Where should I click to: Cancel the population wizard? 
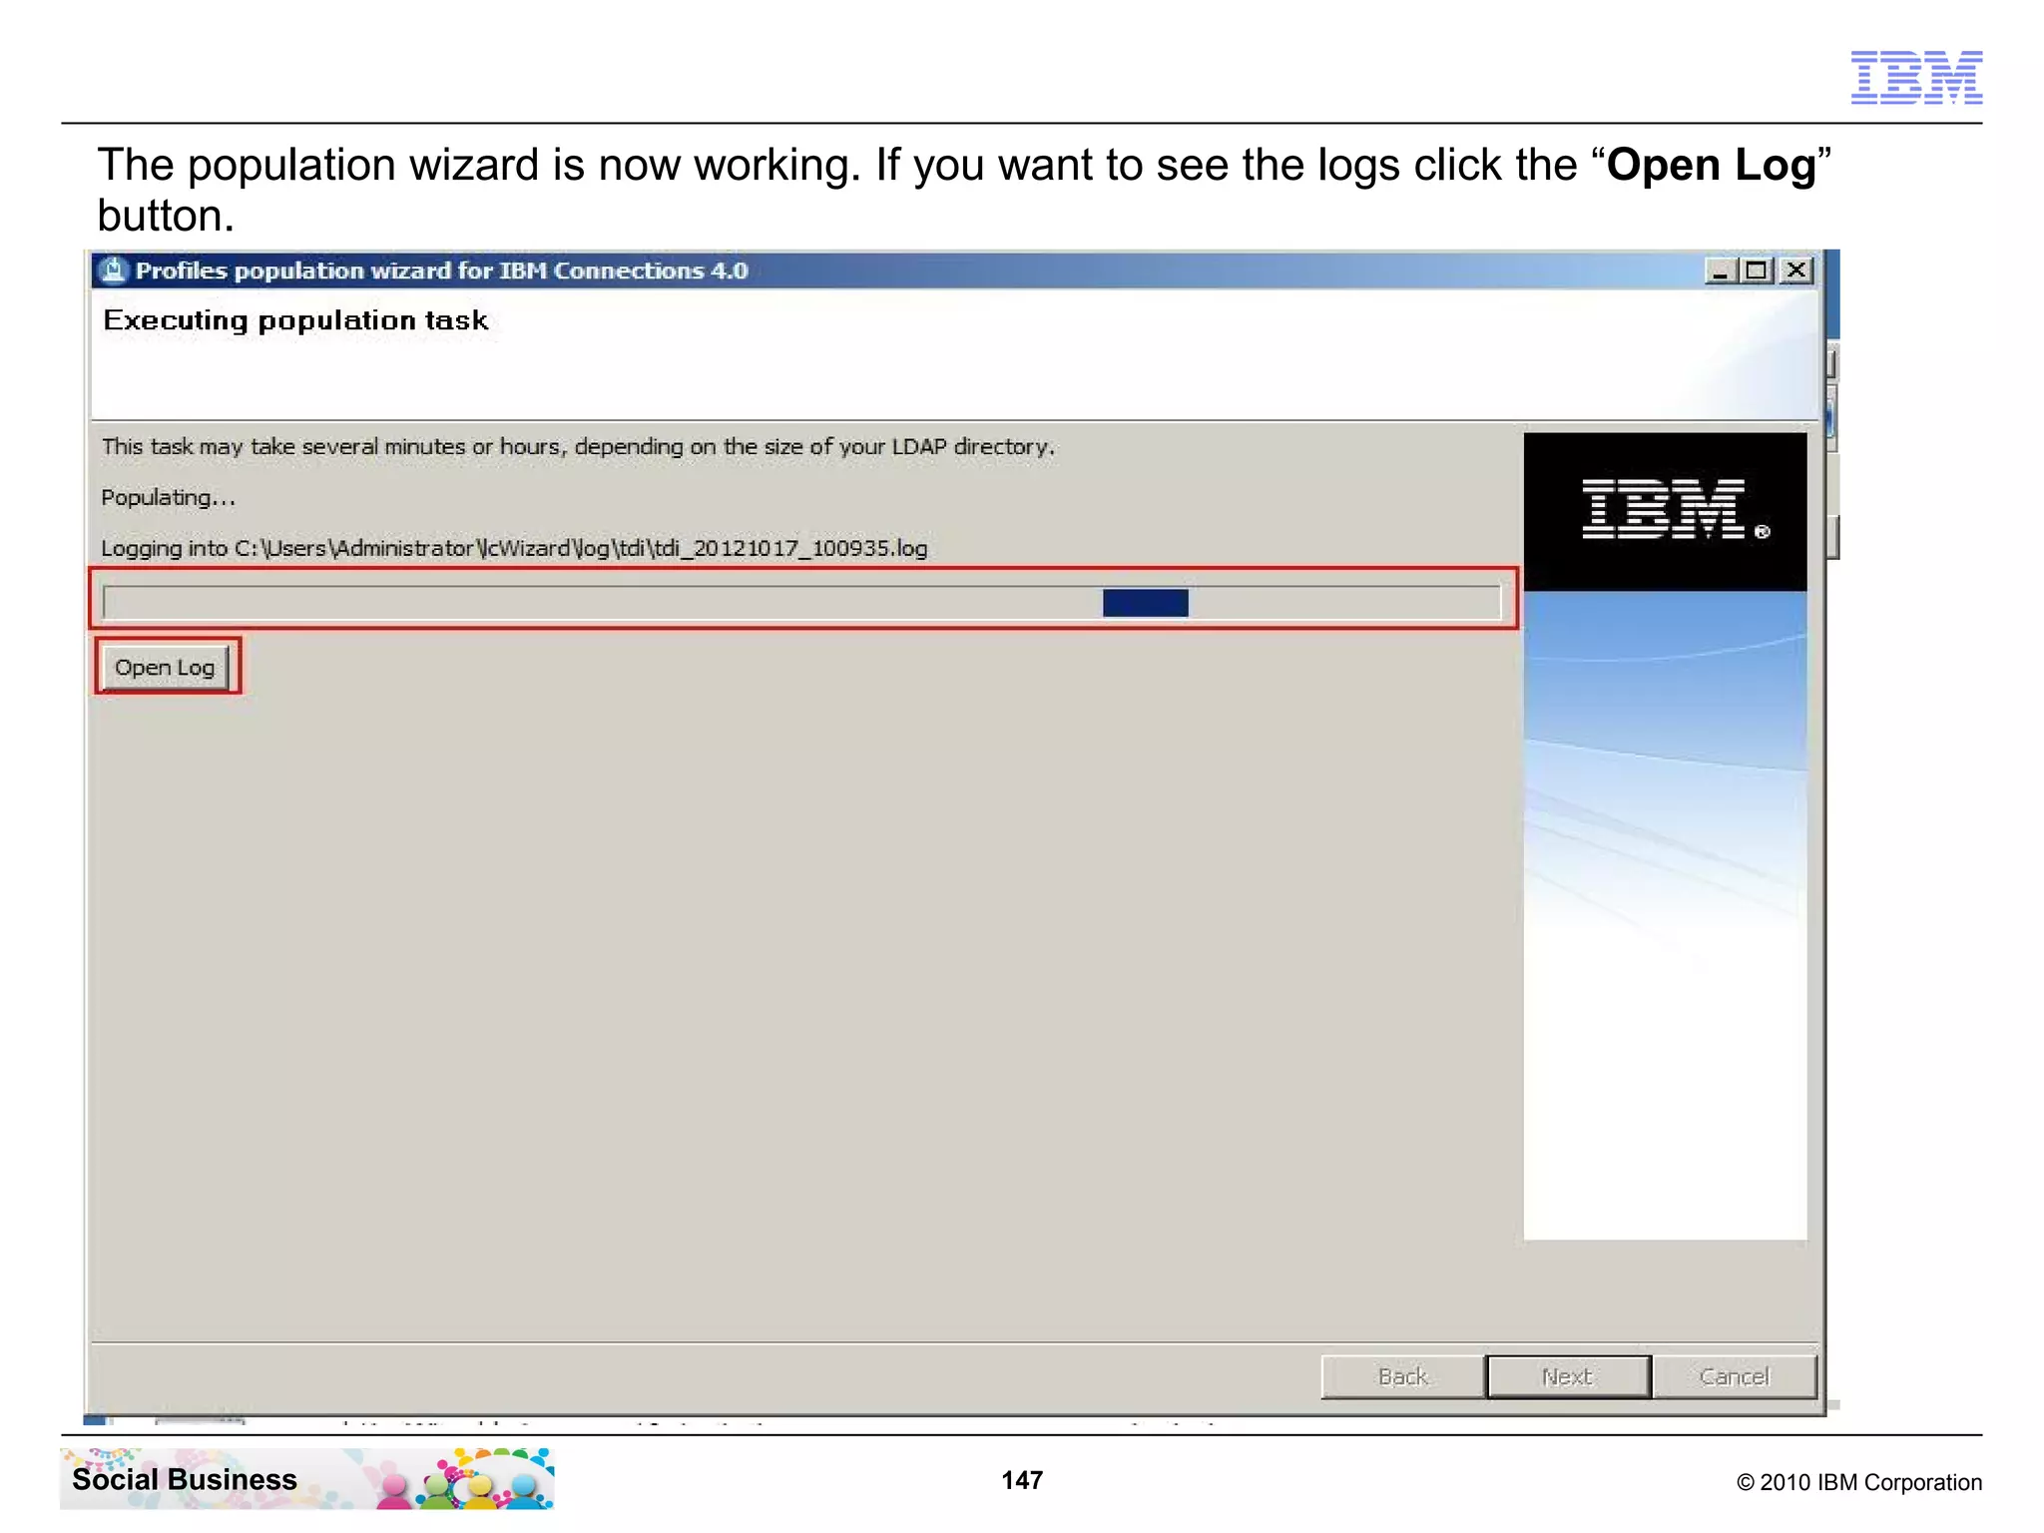[x=1734, y=1376]
